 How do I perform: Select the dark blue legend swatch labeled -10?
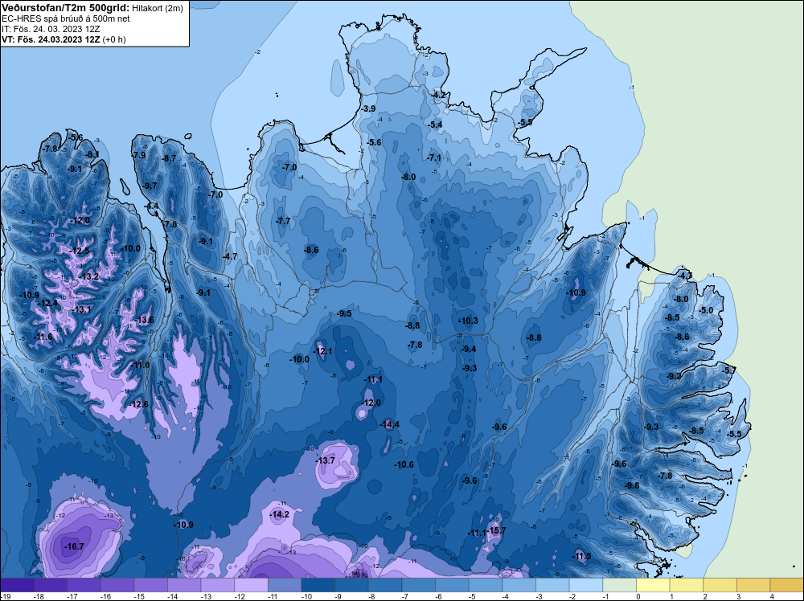[x=318, y=585]
